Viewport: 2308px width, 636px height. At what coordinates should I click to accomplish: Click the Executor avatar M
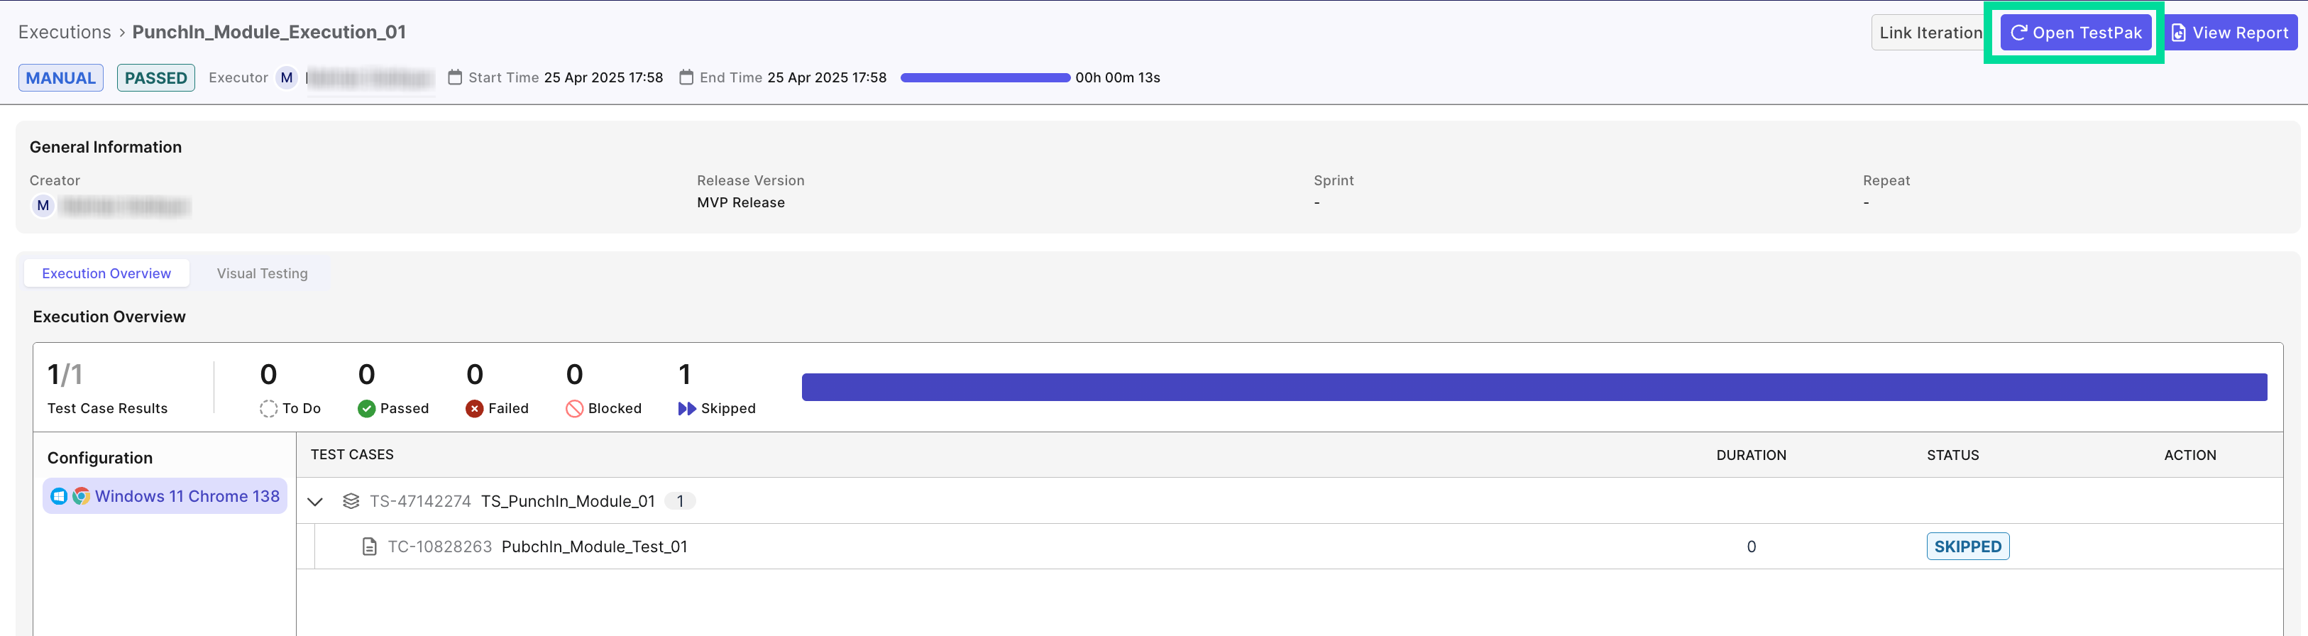pyautogui.click(x=287, y=78)
